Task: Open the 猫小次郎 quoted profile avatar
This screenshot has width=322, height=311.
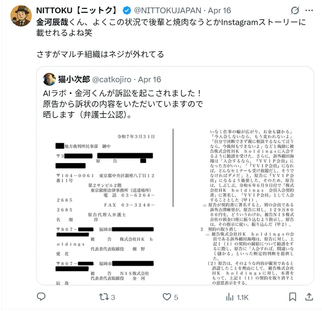Action: (49, 79)
